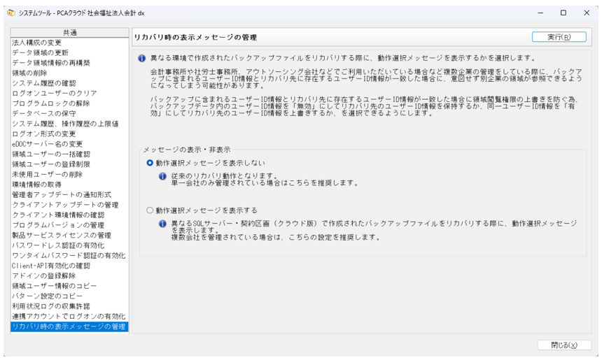The image size is (602, 360).
Task: Minimize the システムツール window
Action: tap(540, 12)
